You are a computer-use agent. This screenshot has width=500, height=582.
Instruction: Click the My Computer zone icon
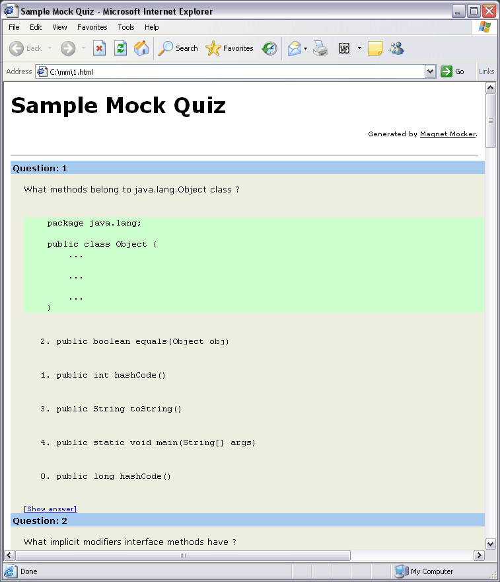click(402, 571)
